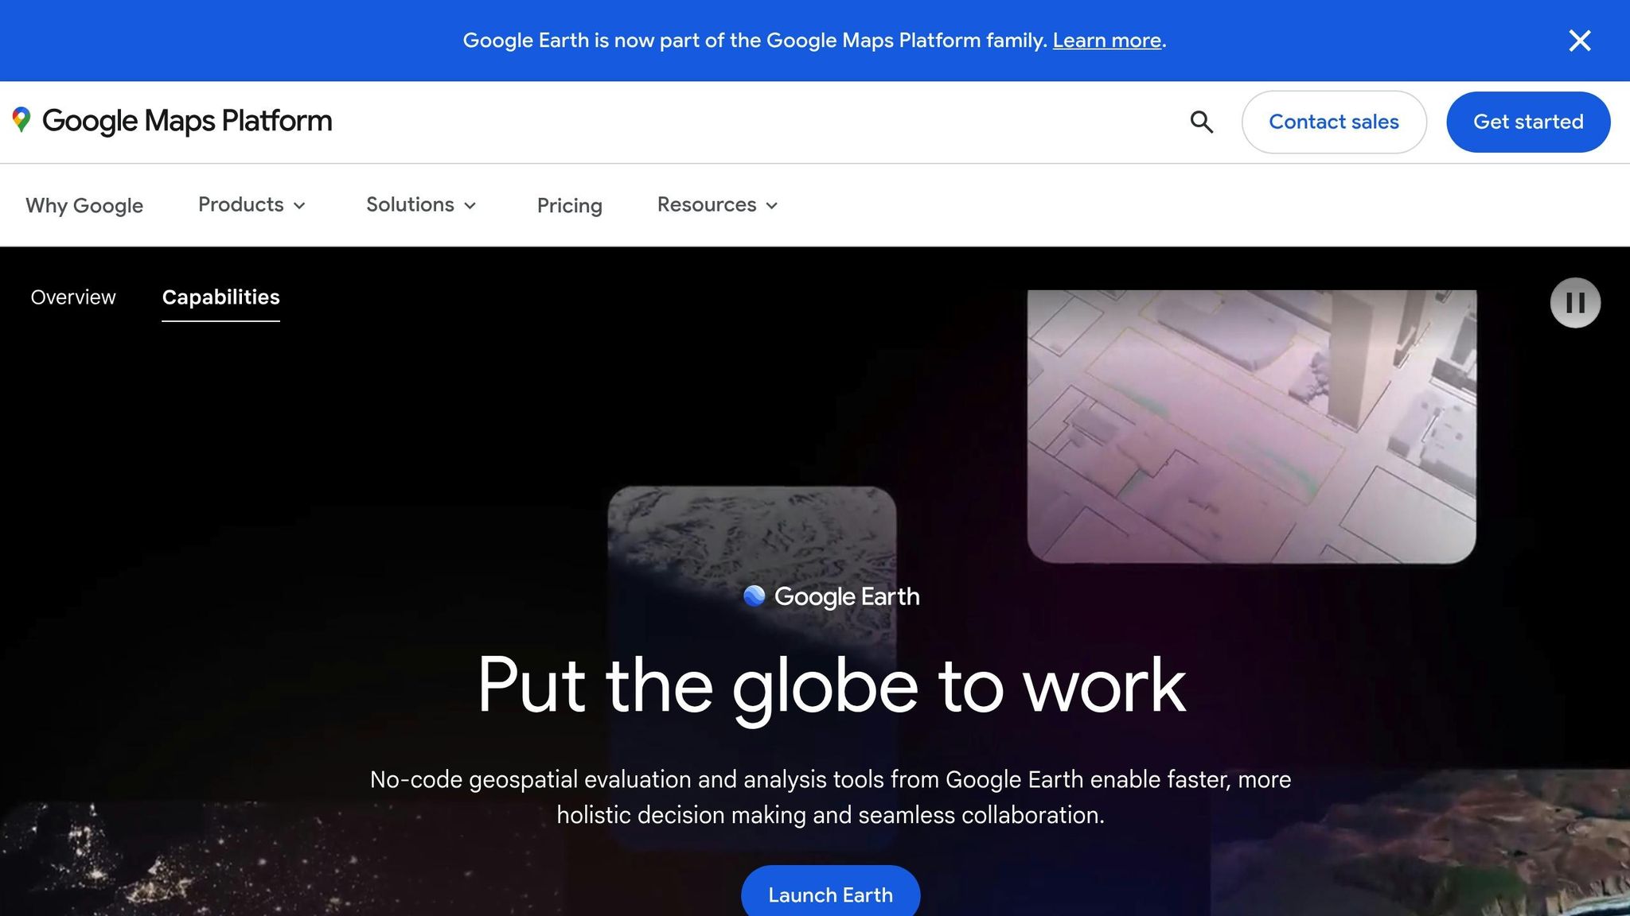
Task: Click the Contact sales button
Action: 1334,122
